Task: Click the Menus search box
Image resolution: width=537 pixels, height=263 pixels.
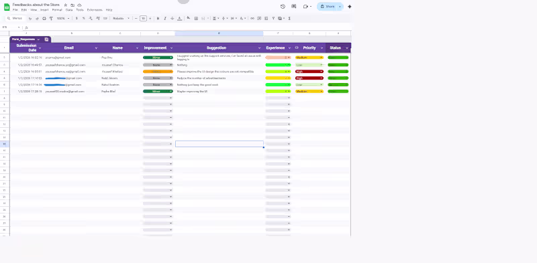Action: pos(15,19)
